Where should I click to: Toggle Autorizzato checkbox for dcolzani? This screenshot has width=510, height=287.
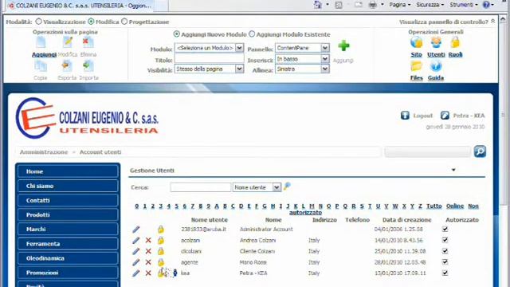click(x=445, y=251)
